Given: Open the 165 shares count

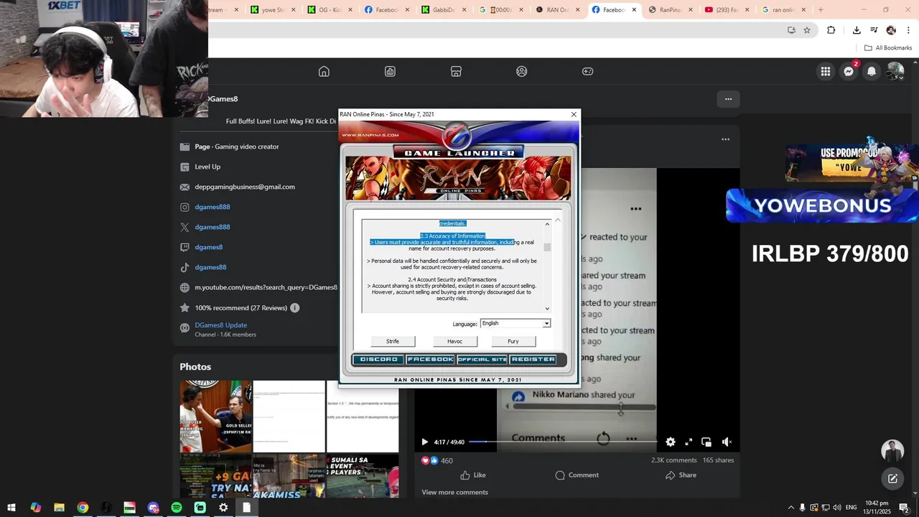Looking at the screenshot, I should coord(718,460).
